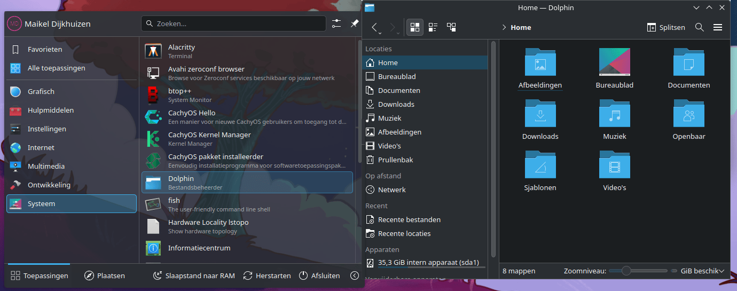
Task: Launch Dolphin Bestandsbeheerder from menu
Action: (247, 183)
